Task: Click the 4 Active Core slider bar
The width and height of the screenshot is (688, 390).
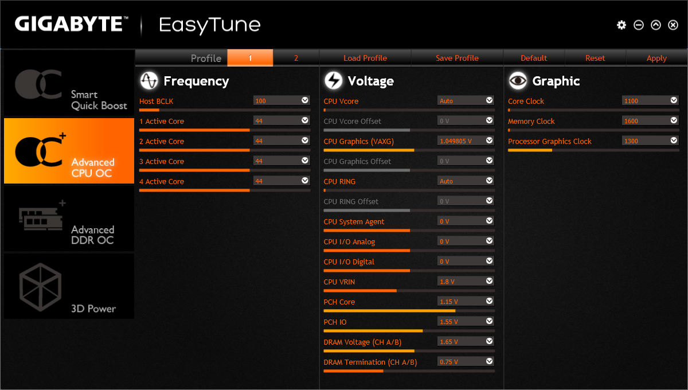Action: click(x=225, y=190)
